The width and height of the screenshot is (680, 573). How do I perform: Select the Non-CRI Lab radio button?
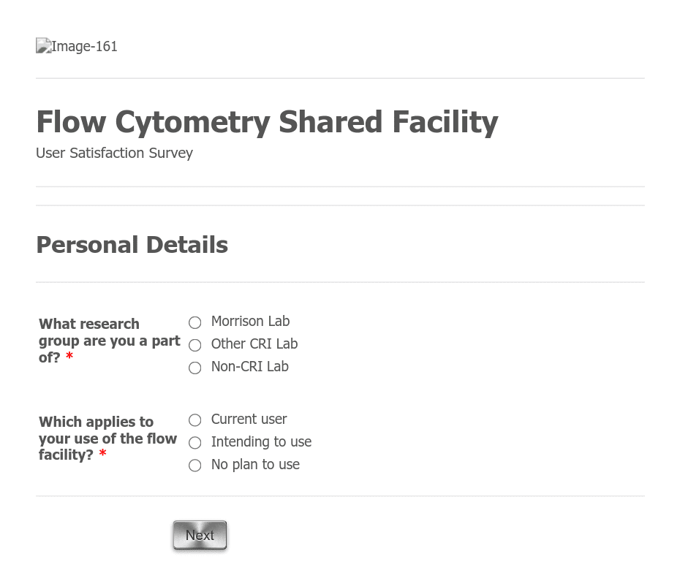(x=194, y=368)
